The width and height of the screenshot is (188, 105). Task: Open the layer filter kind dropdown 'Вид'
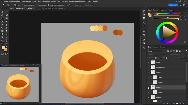click(155, 51)
